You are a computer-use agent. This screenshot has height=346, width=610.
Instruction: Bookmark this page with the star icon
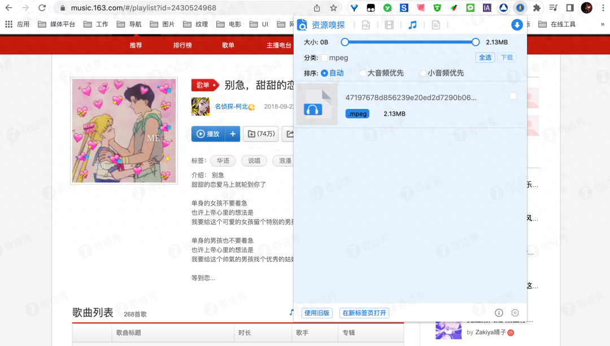point(333,8)
